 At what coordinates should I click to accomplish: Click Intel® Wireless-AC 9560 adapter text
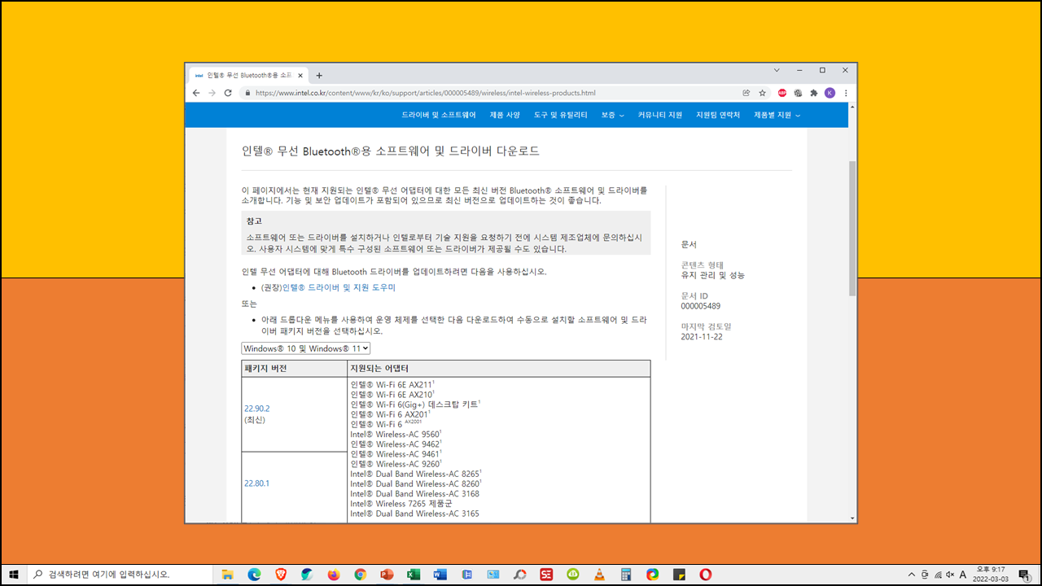[396, 435]
